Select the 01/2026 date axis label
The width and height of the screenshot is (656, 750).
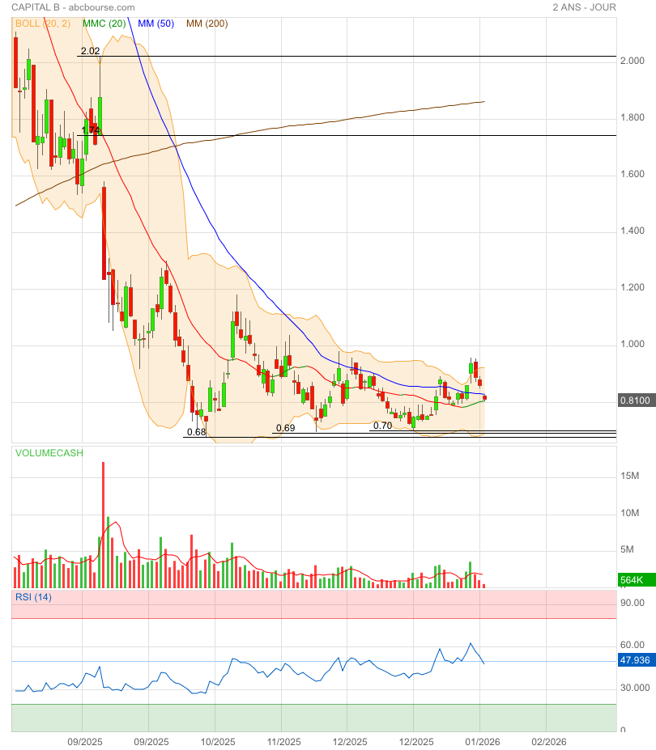tap(479, 741)
